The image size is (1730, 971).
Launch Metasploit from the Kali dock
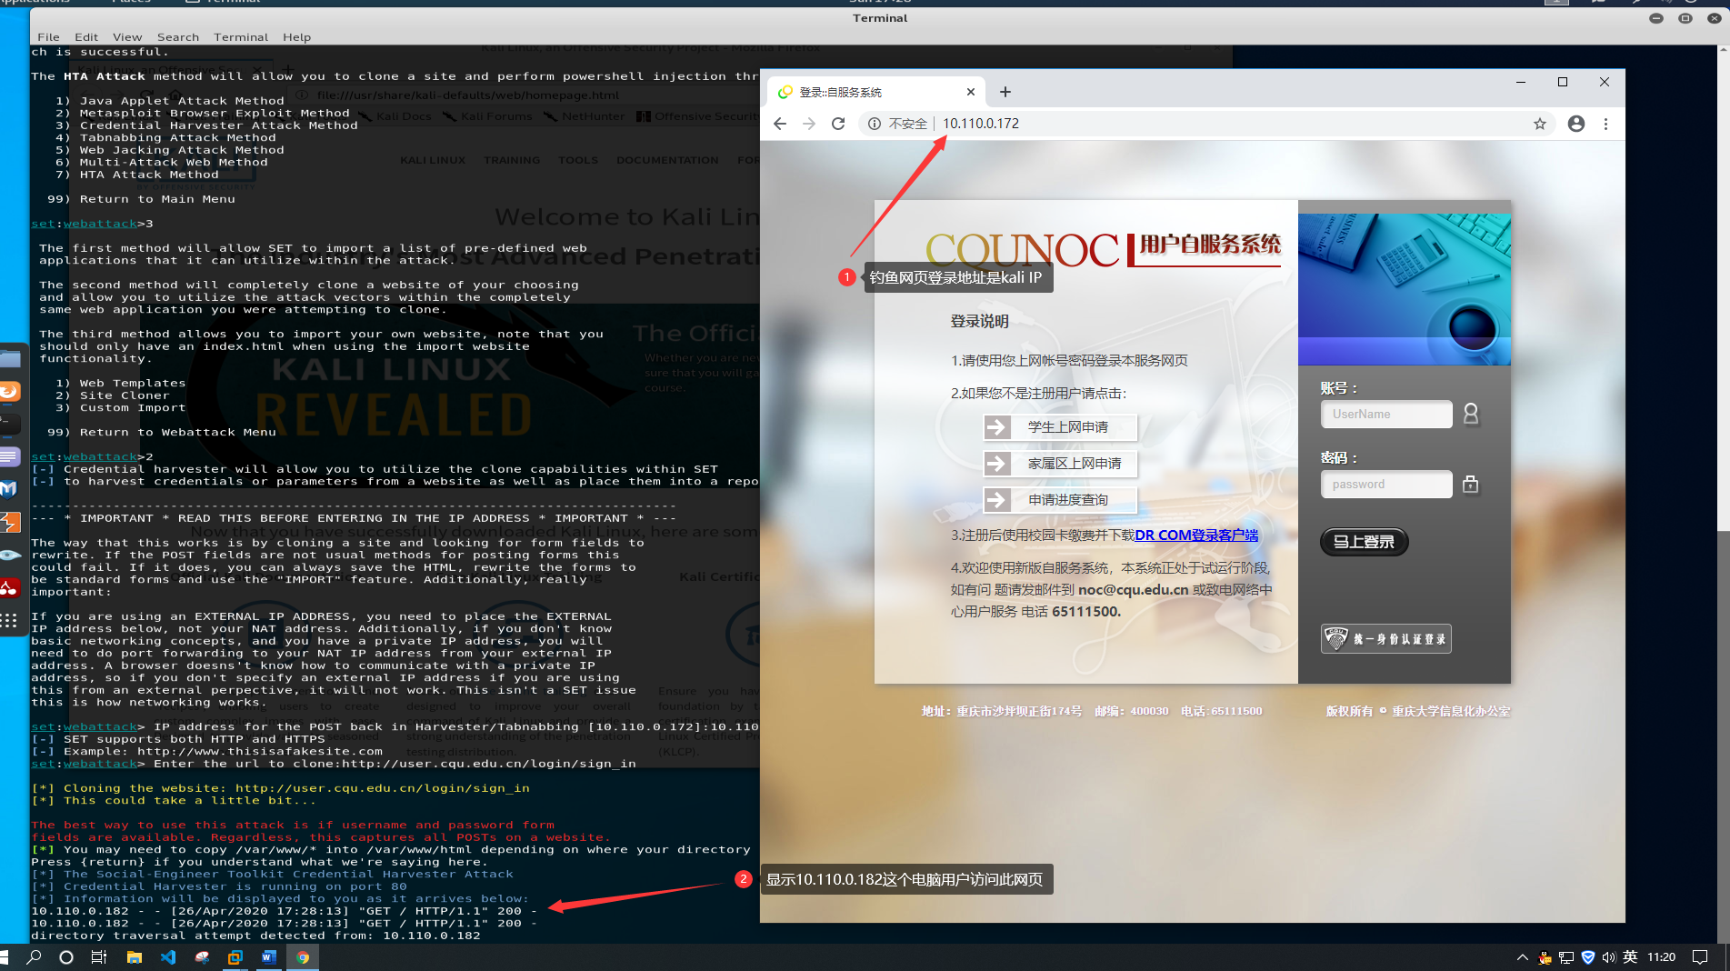point(9,489)
